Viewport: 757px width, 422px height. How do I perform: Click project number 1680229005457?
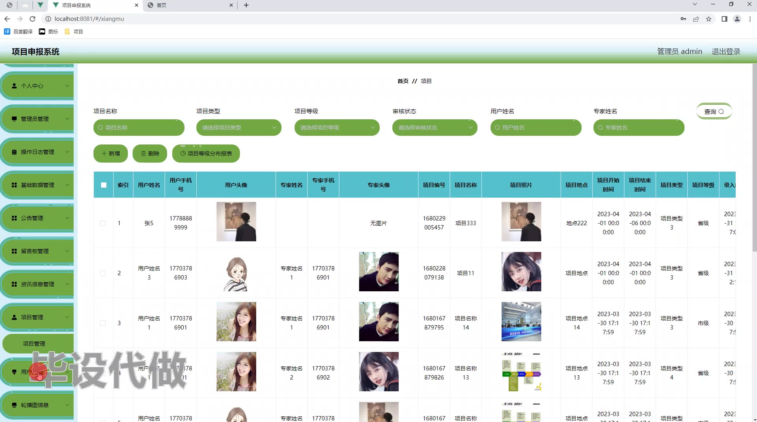tap(434, 223)
